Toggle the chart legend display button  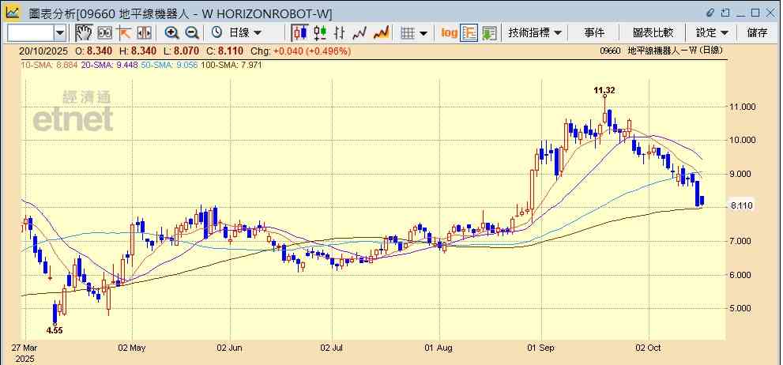(x=469, y=32)
